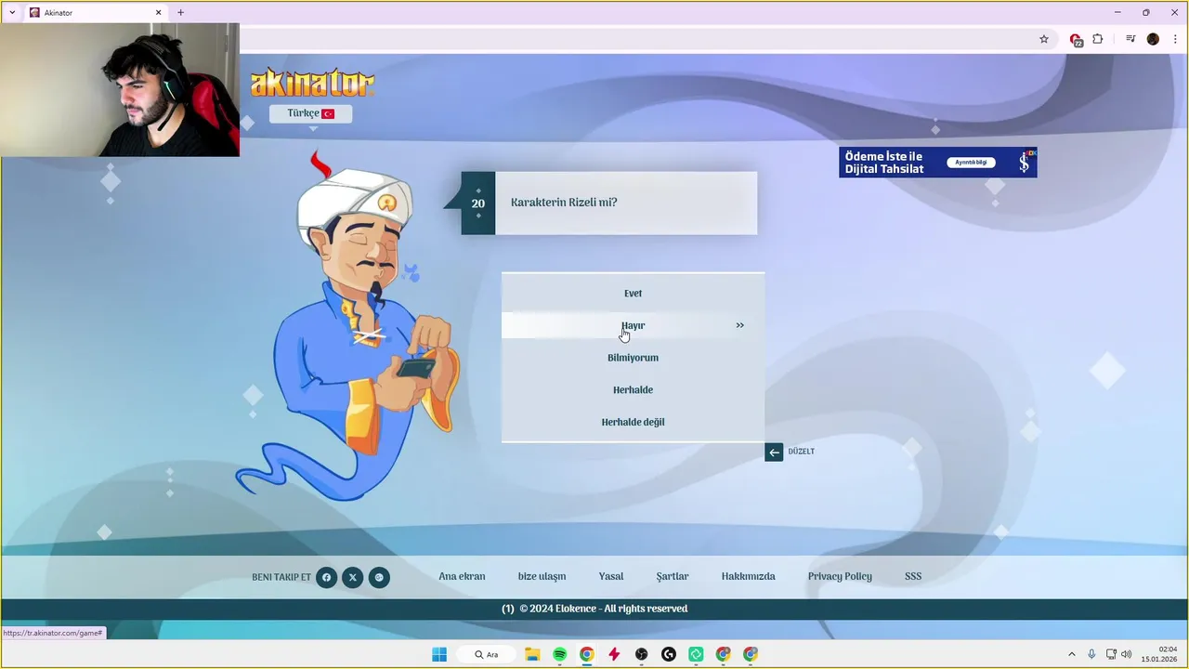Click the microphone tray icon
1189x669 pixels.
pos(1091,654)
